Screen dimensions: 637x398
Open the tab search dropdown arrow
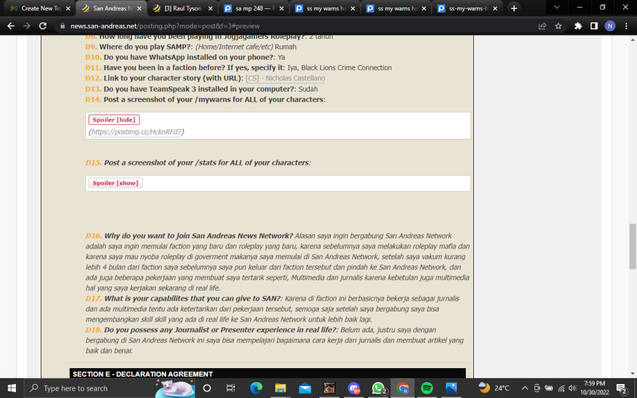tap(557, 7)
